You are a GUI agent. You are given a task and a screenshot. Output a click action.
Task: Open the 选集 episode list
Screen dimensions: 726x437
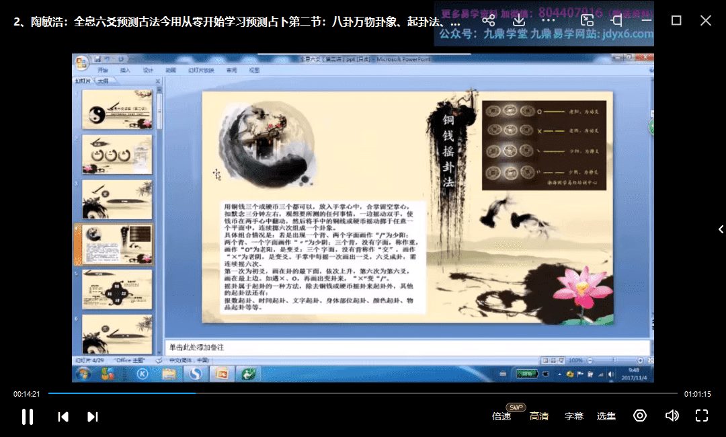pos(606,416)
